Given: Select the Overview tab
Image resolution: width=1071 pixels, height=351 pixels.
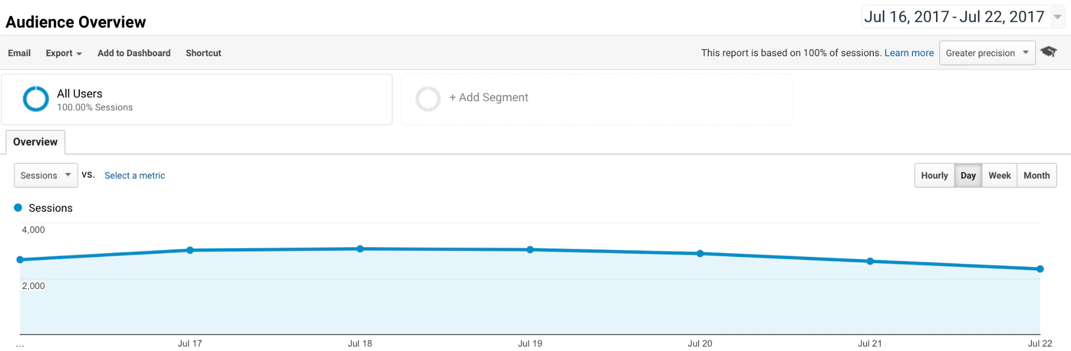Looking at the screenshot, I should point(35,142).
